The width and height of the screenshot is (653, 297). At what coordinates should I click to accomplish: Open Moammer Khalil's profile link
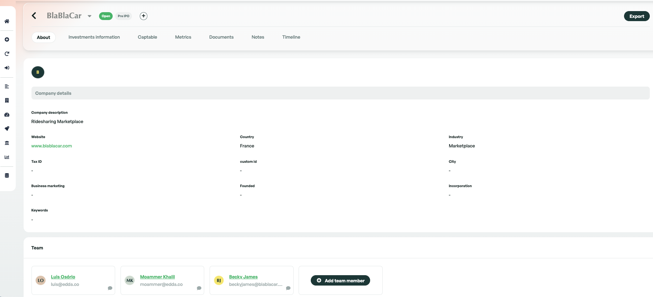coord(157,277)
